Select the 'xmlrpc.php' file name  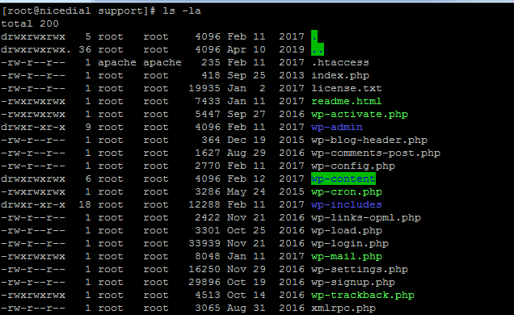pos(343,308)
